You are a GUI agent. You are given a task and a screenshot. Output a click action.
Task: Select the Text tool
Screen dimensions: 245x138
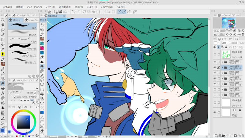click(3, 94)
